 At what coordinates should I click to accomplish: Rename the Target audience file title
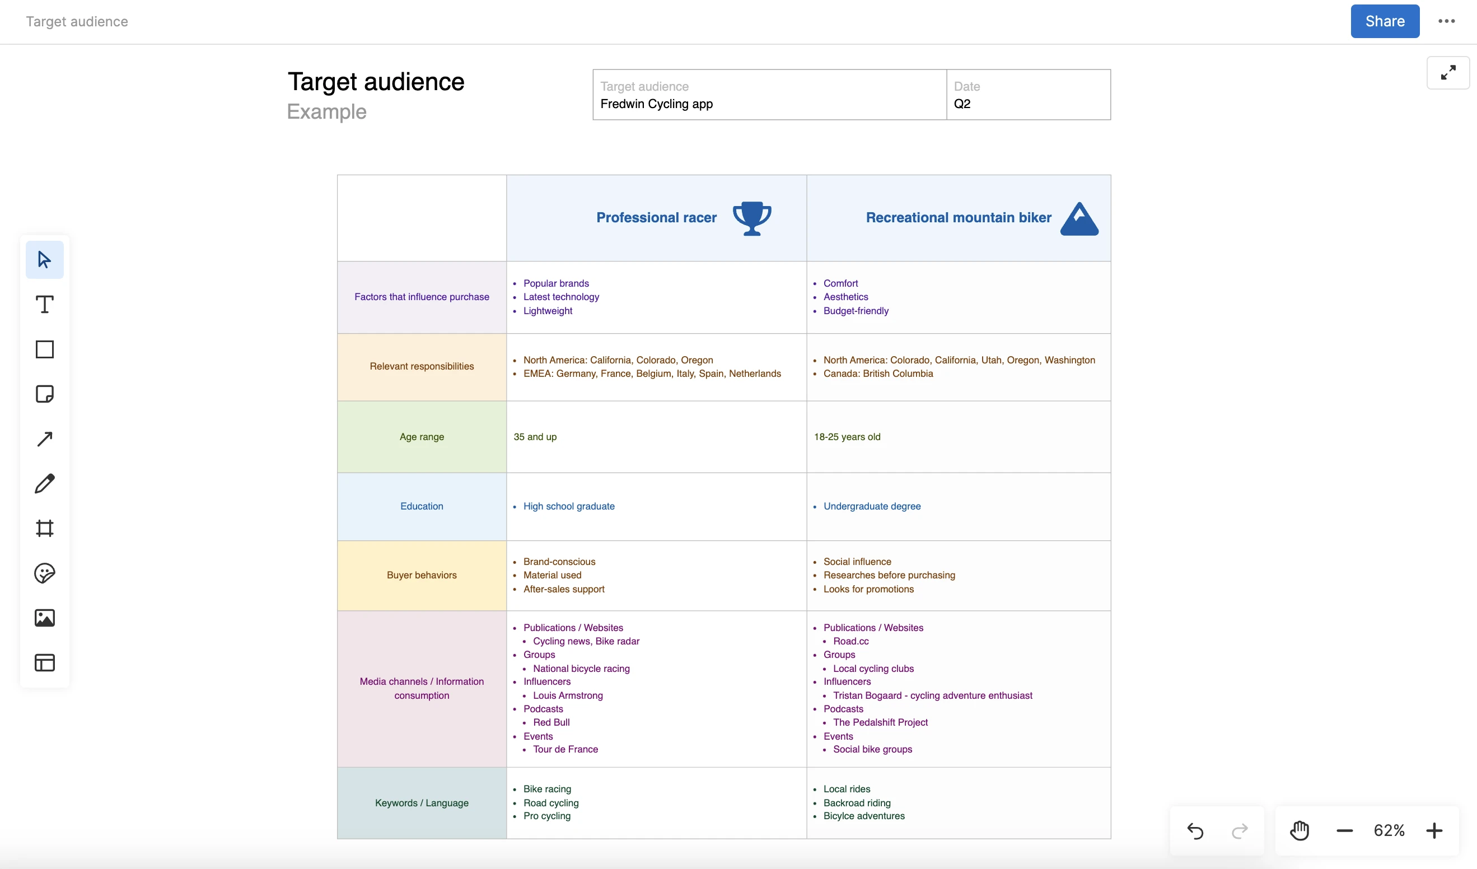76,21
